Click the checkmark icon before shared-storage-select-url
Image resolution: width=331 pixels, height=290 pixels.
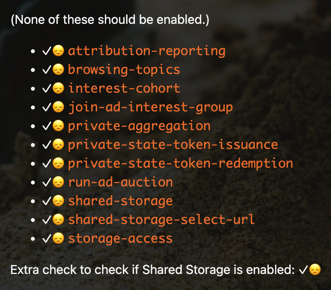click(47, 220)
